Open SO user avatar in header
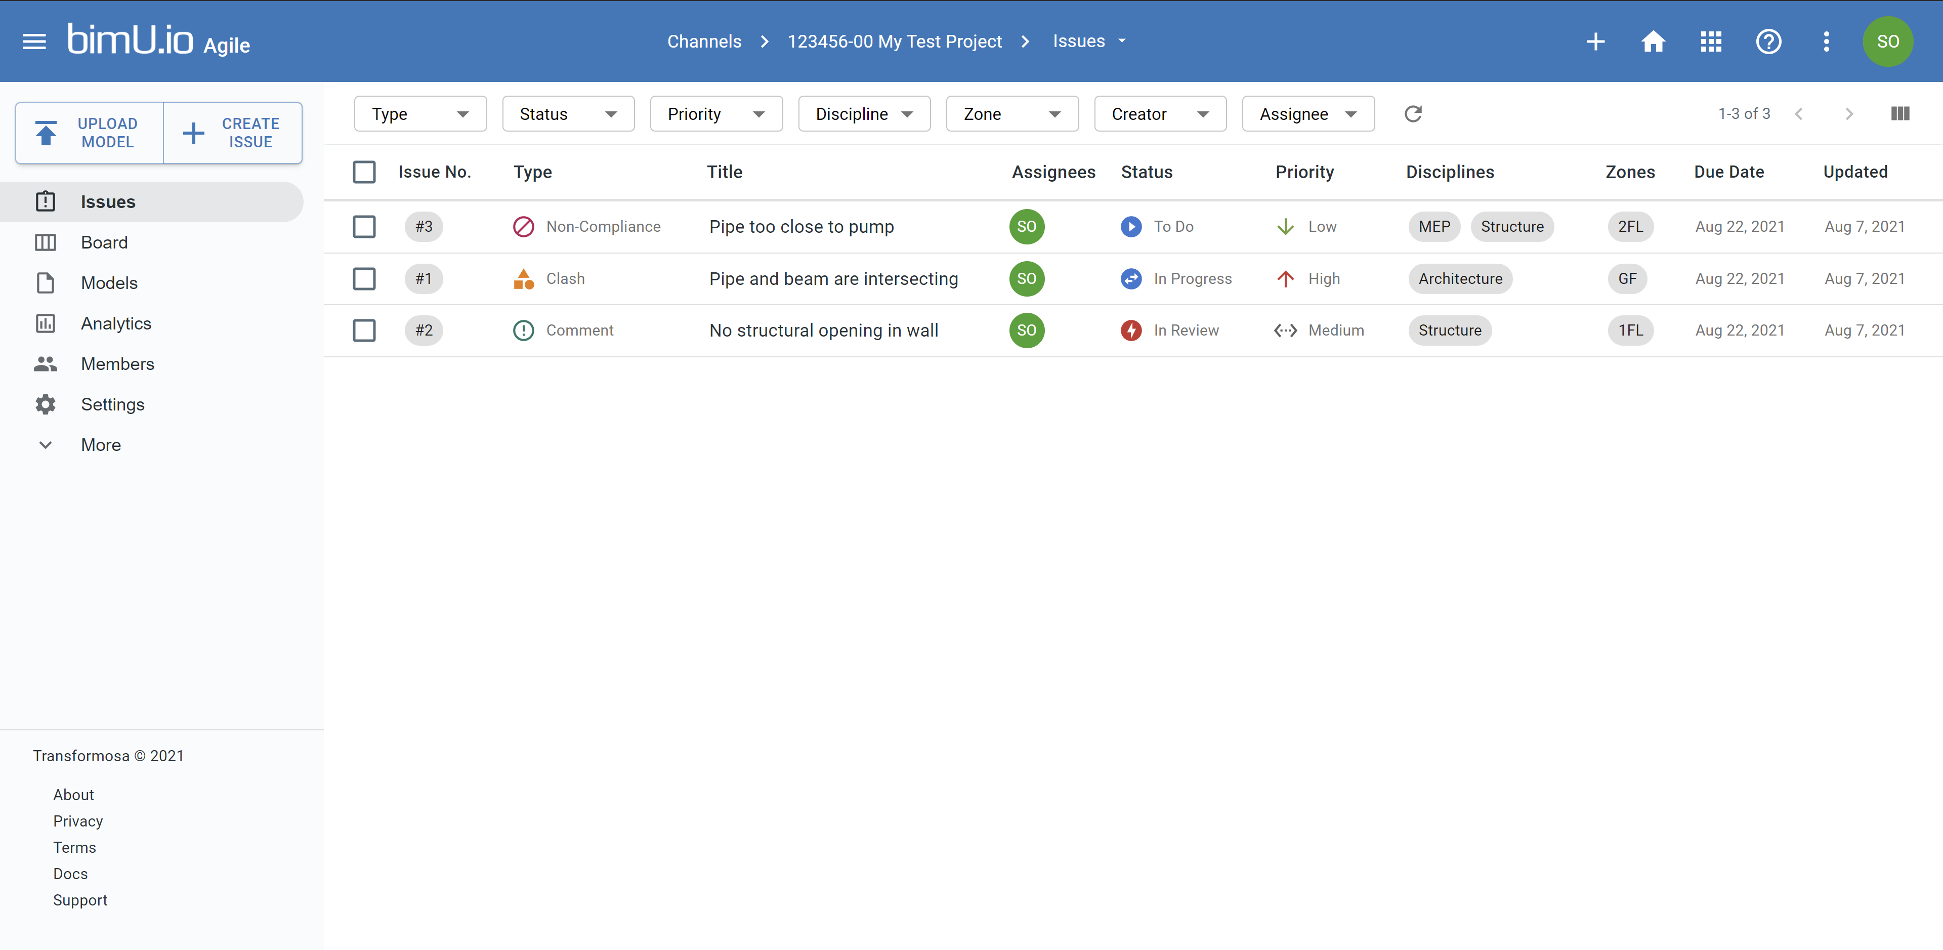The height and width of the screenshot is (950, 1943). (x=1887, y=42)
